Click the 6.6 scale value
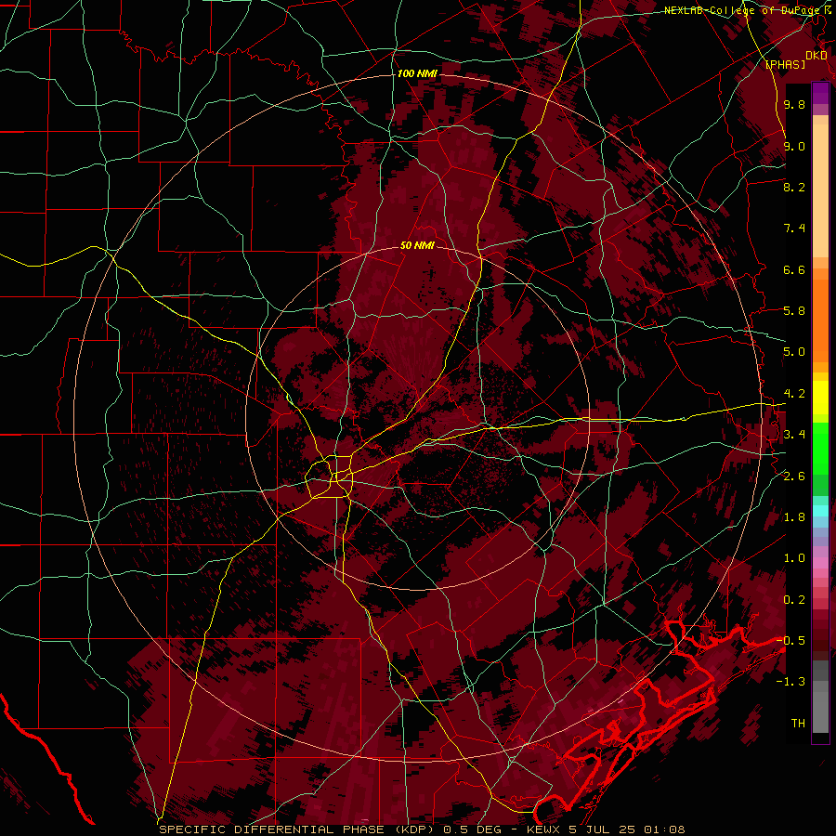The width and height of the screenshot is (836, 836). [x=794, y=269]
